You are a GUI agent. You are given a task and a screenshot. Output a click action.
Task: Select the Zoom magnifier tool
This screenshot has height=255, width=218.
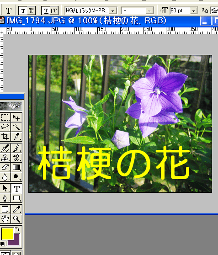pos(16,219)
